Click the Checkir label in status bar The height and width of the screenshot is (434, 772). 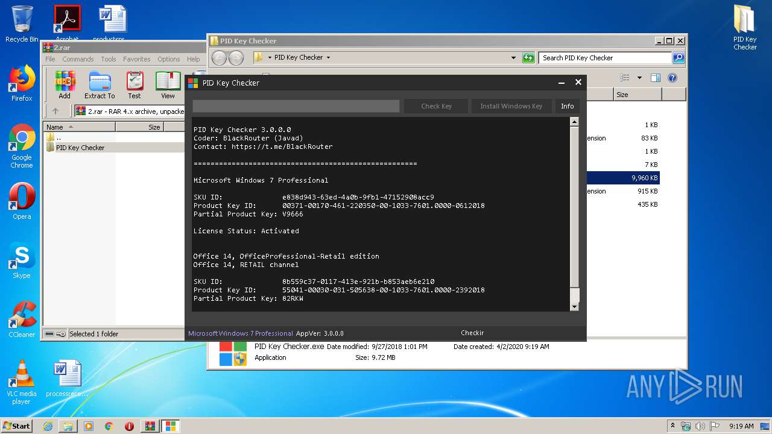tap(472, 333)
